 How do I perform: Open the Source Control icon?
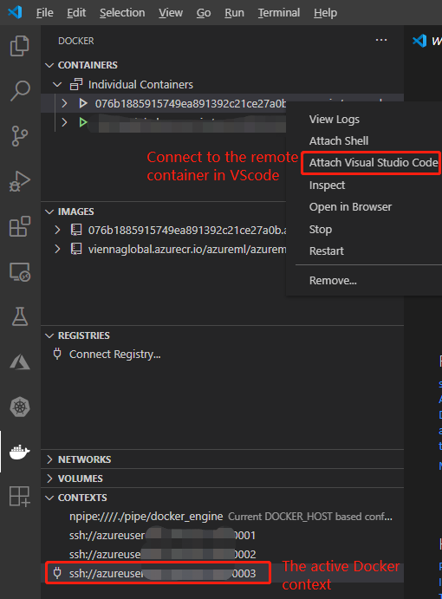(19, 136)
